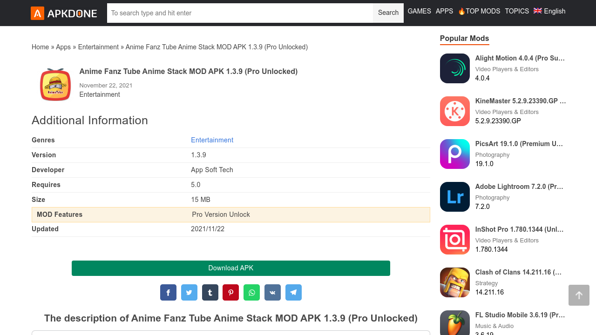This screenshot has height=335, width=596.
Task: Open KineMaster 5.2.9.23390.GP title link
Action: 521,101
